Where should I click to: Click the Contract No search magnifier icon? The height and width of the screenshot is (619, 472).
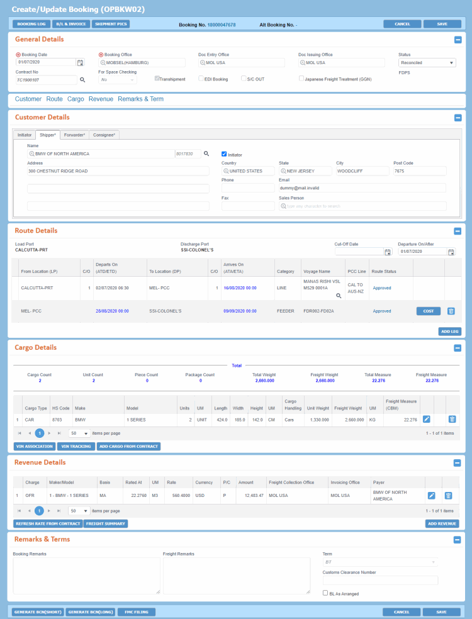click(x=82, y=80)
